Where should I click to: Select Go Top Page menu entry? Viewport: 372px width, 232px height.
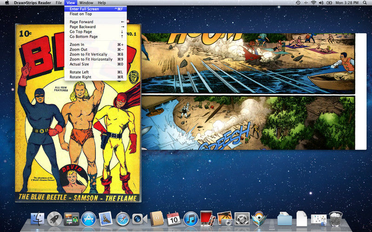(x=95, y=32)
